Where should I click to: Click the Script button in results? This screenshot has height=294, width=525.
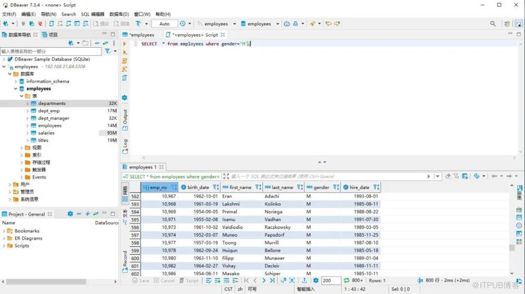coord(189,280)
